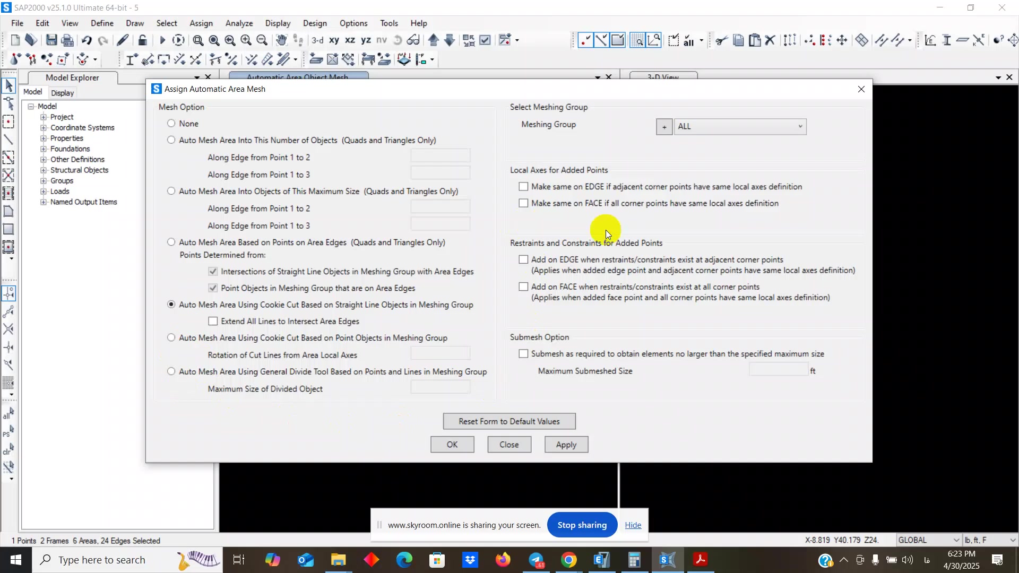Click the Save model icon
Viewport: 1019px width, 573px height.
coord(51,40)
